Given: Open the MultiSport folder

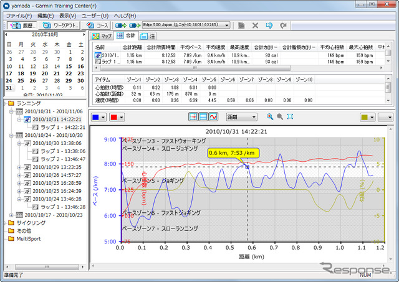Looking at the screenshot, I should point(29,239).
